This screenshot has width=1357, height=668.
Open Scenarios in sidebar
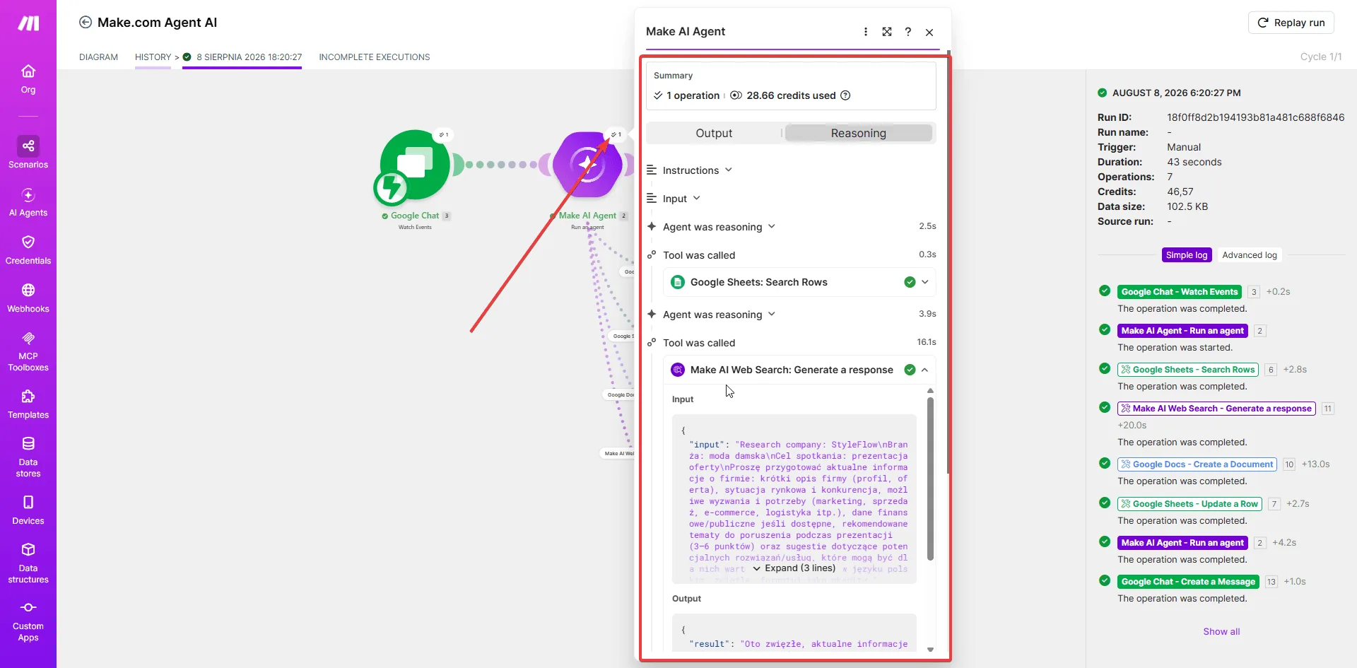pos(28,153)
